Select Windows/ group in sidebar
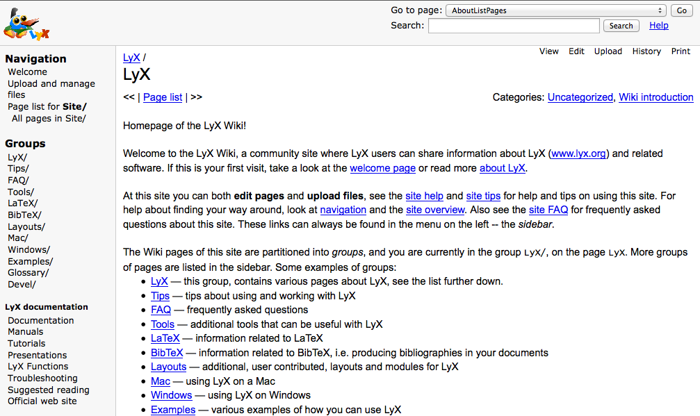 point(29,250)
